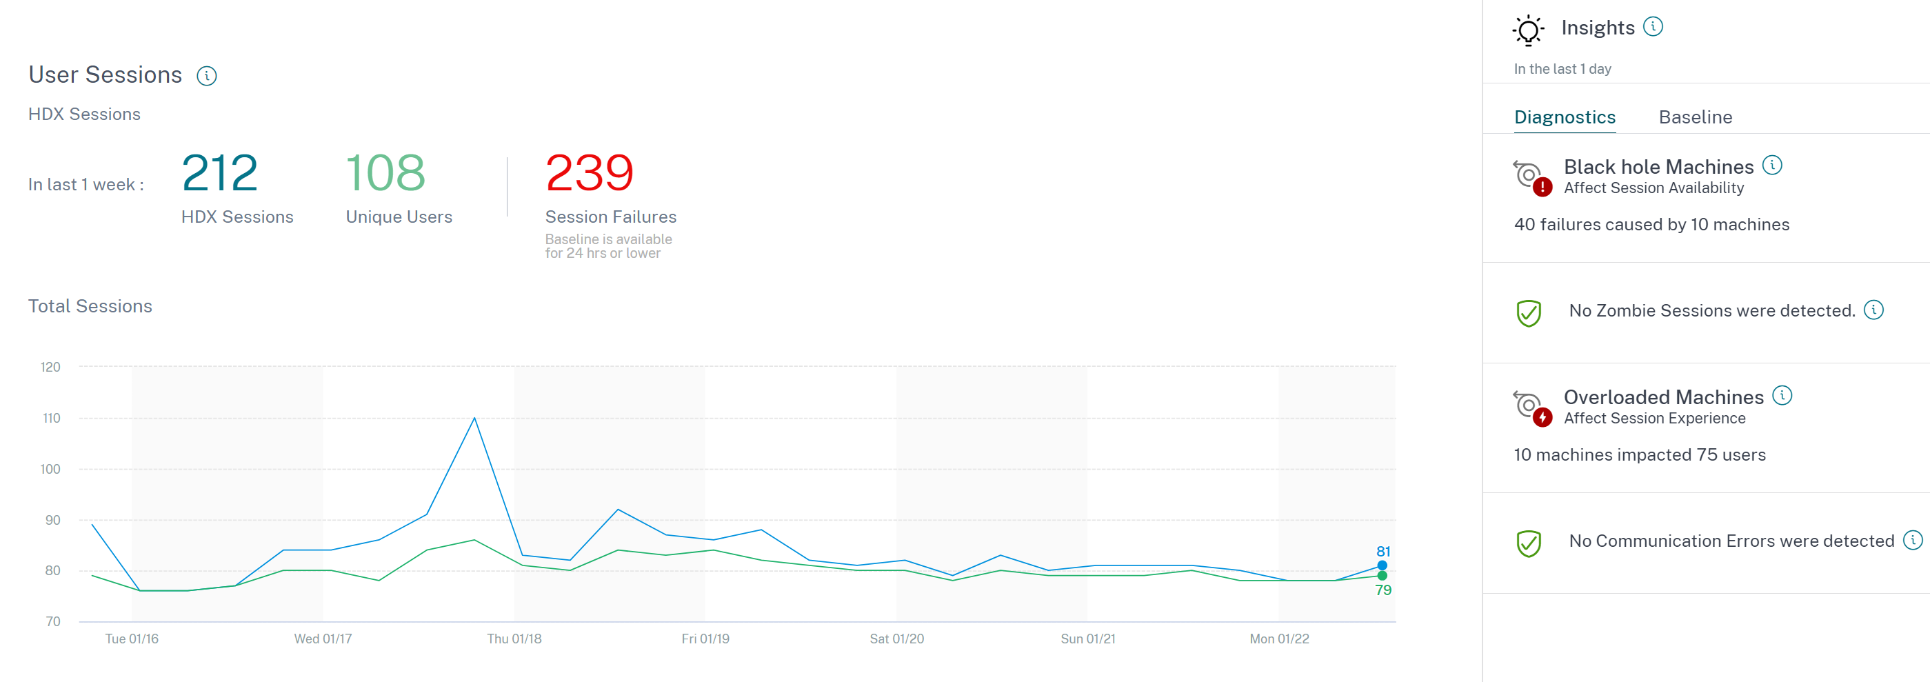Viewport: 1930px width, 682px height.
Task: Select the Diagnostics tab
Action: (x=1565, y=117)
